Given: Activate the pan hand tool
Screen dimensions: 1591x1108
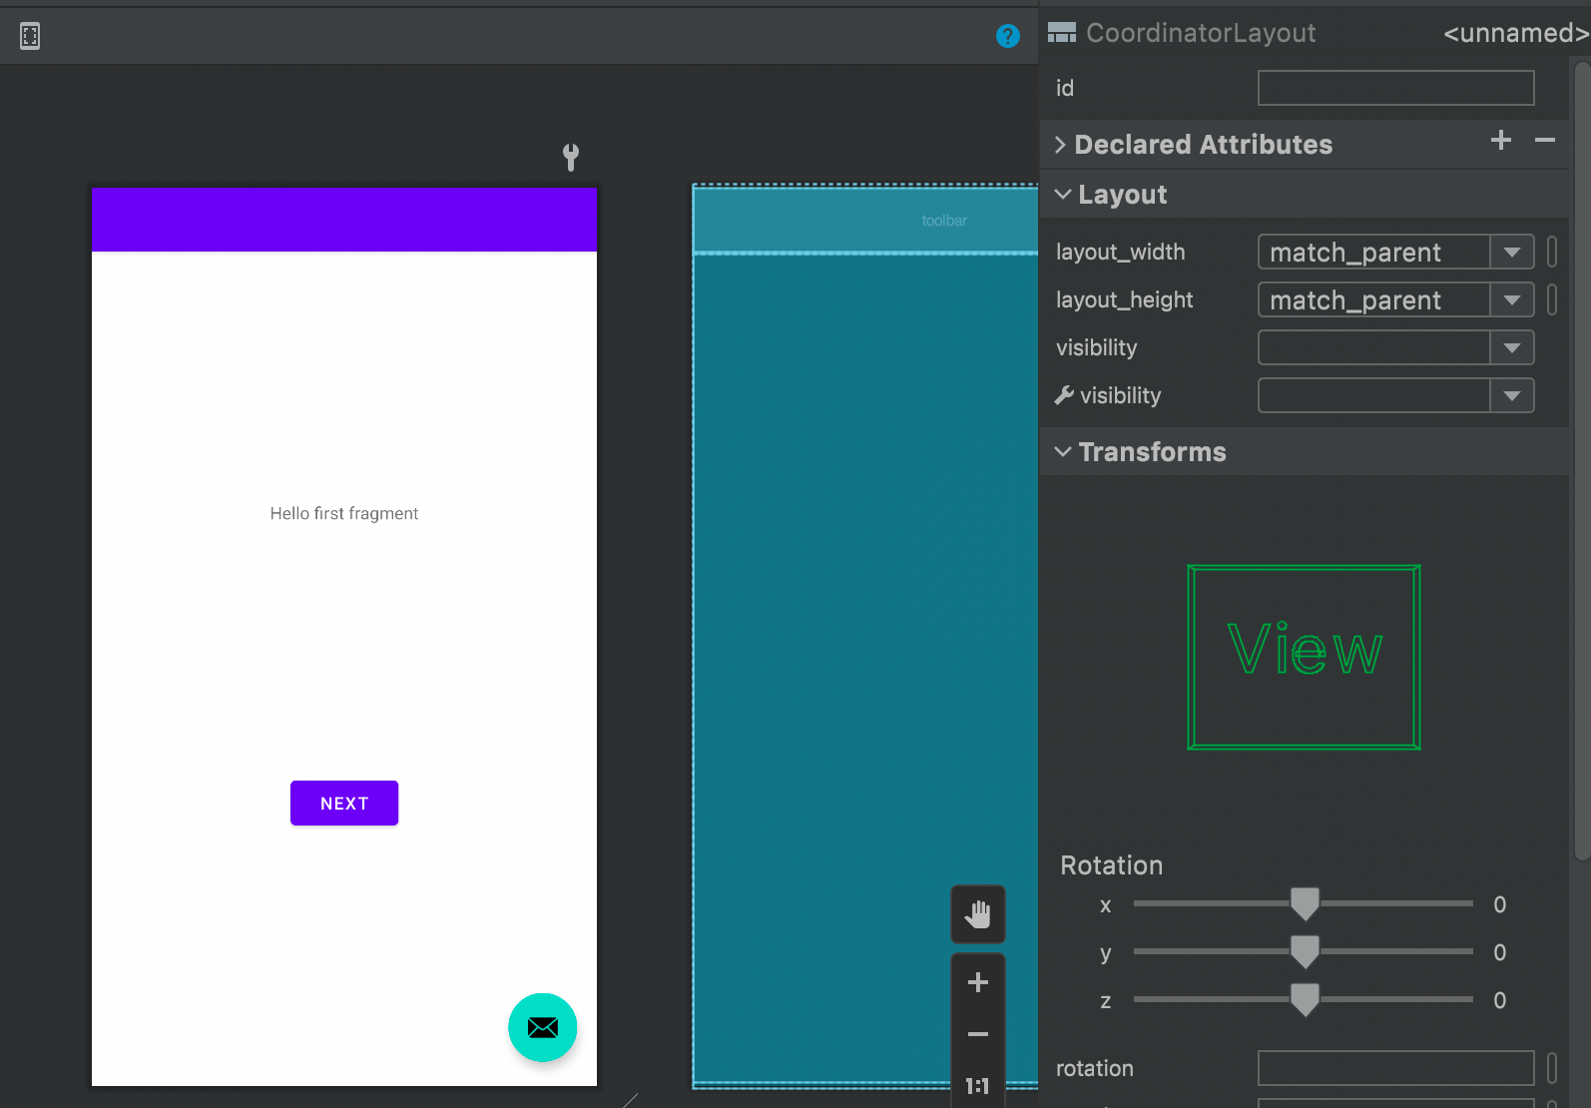Looking at the screenshot, I should 977,914.
